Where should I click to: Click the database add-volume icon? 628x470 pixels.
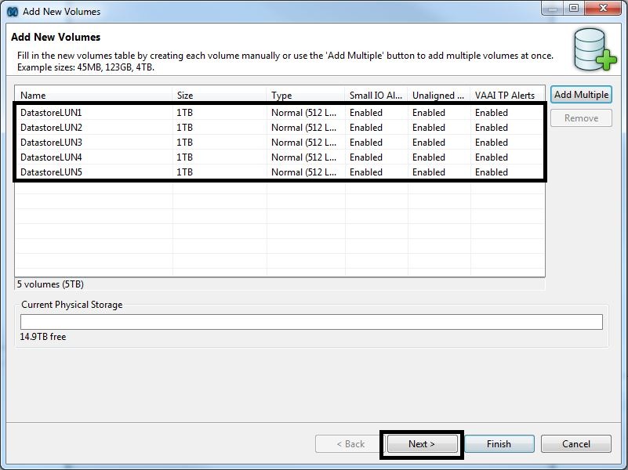click(x=594, y=49)
